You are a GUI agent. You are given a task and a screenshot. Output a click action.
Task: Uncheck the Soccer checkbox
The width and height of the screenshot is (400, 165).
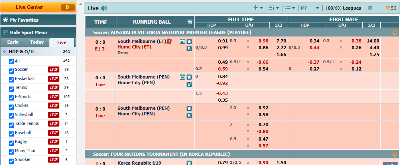click(11, 70)
